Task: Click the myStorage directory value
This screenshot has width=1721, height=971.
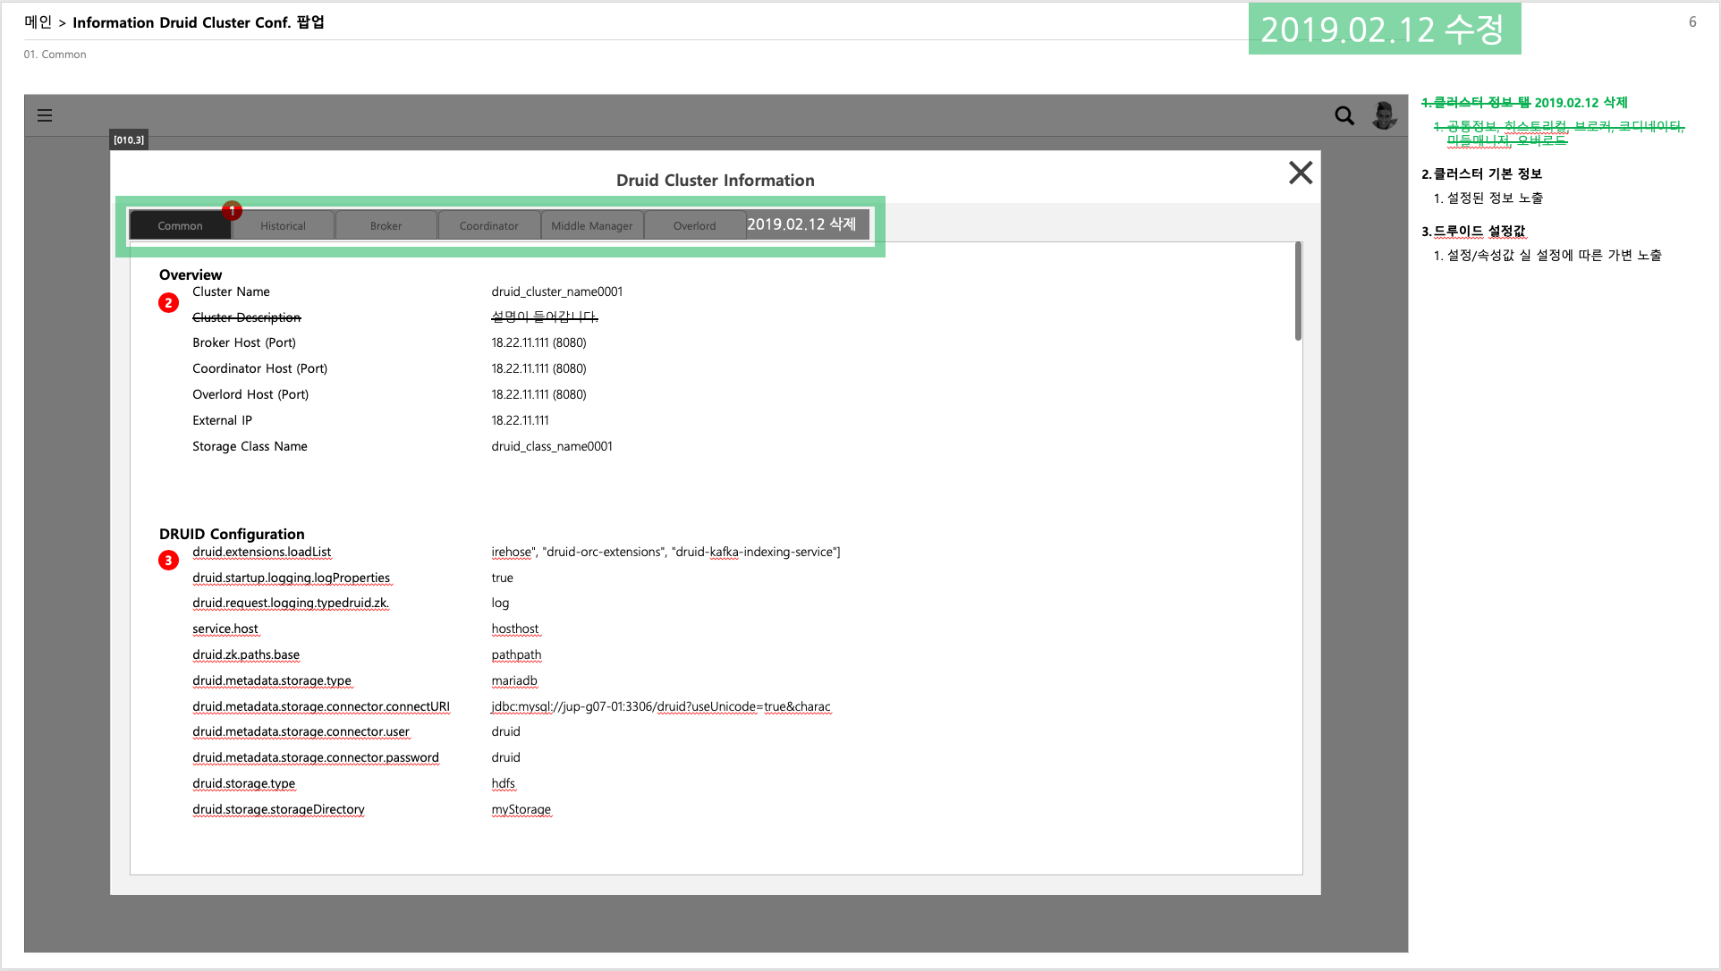Action: pyautogui.click(x=521, y=809)
